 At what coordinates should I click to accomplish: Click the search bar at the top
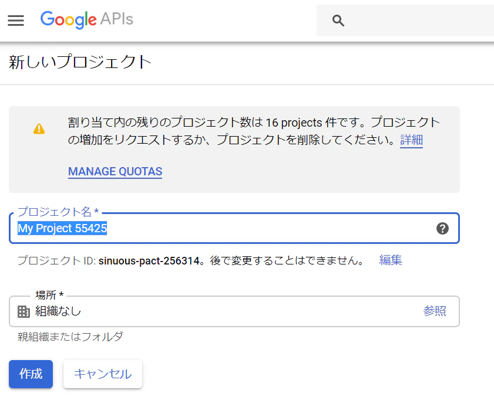coord(405,21)
